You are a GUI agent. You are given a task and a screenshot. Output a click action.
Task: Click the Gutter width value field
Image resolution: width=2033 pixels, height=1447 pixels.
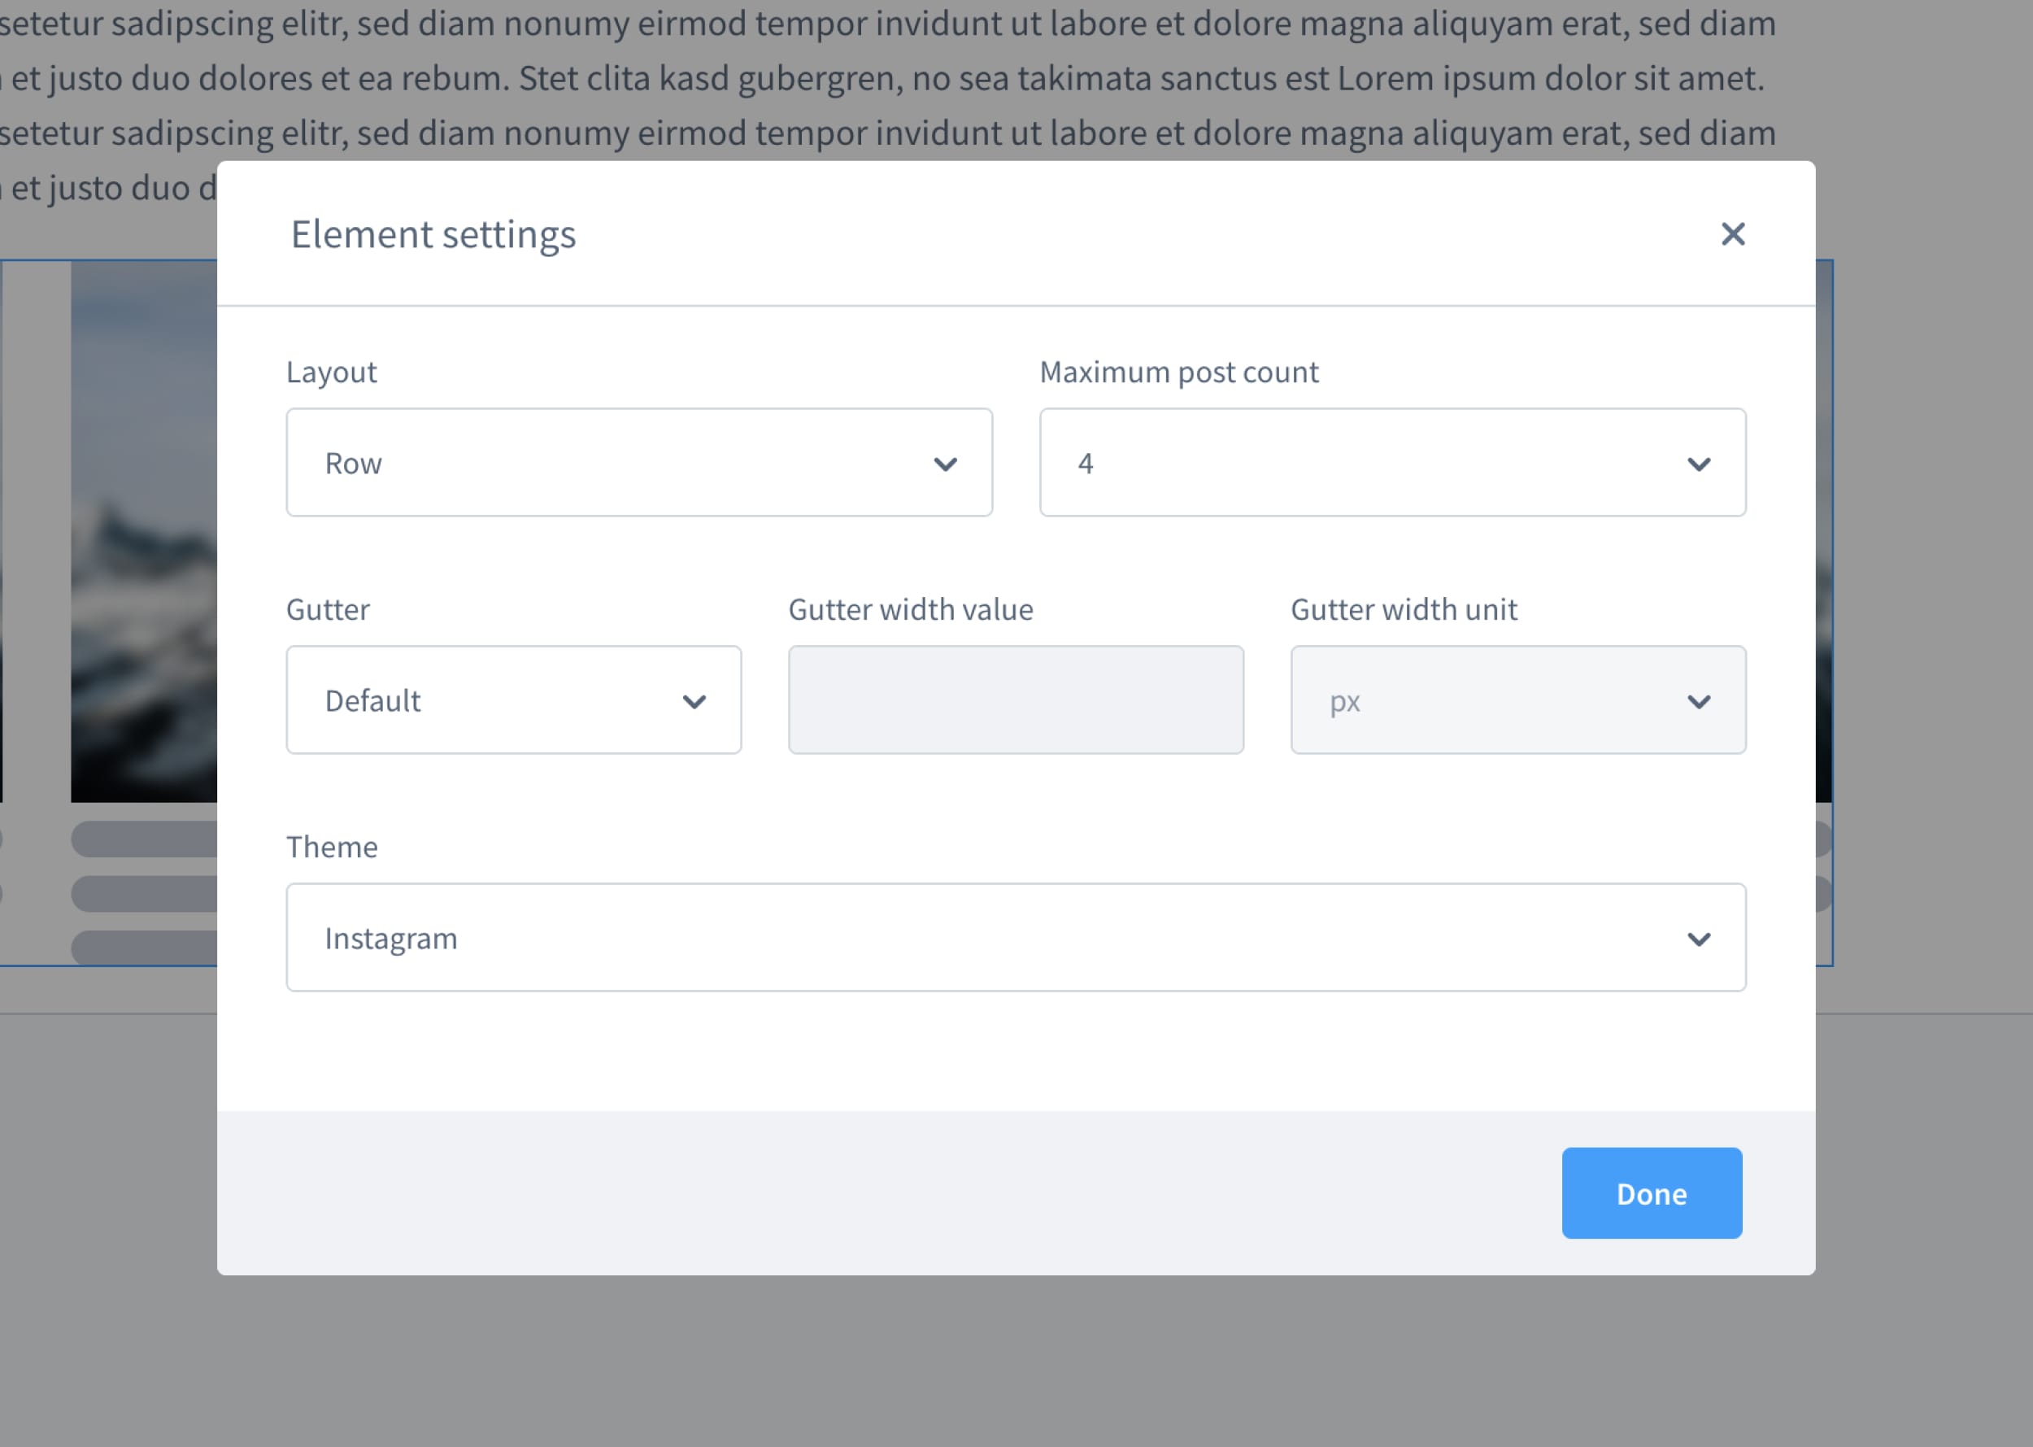[x=1016, y=700]
